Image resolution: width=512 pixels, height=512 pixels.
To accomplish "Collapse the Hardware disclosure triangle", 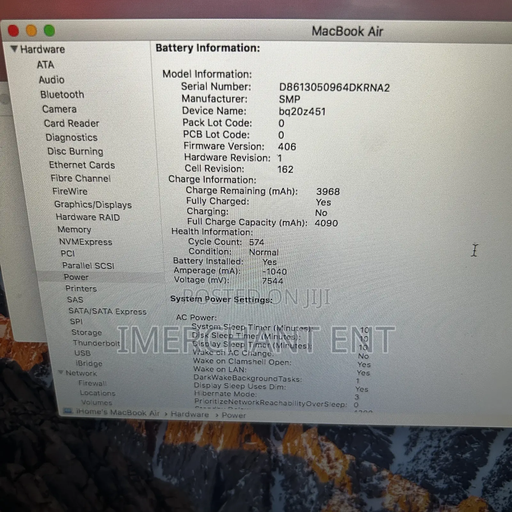I will click(14, 49).
